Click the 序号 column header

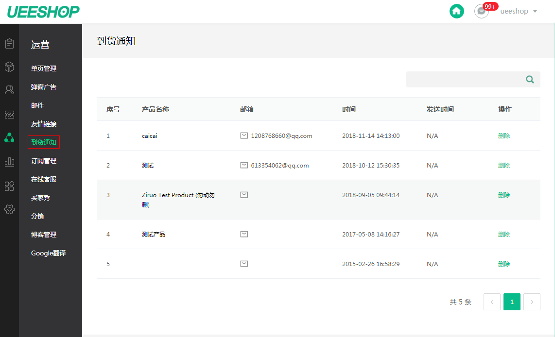coord(113,109)
